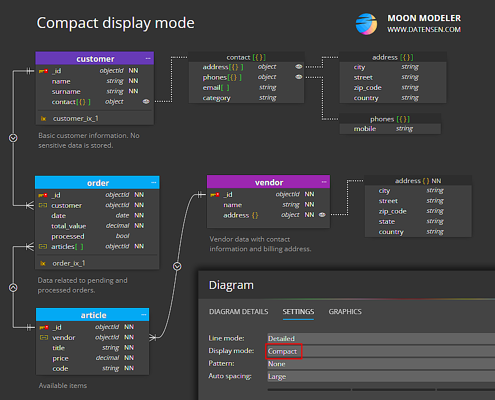Screen dimensions: 495x400
Task: Open the ellipsis menu on the customer table header
Action: [x=147, y=58]
